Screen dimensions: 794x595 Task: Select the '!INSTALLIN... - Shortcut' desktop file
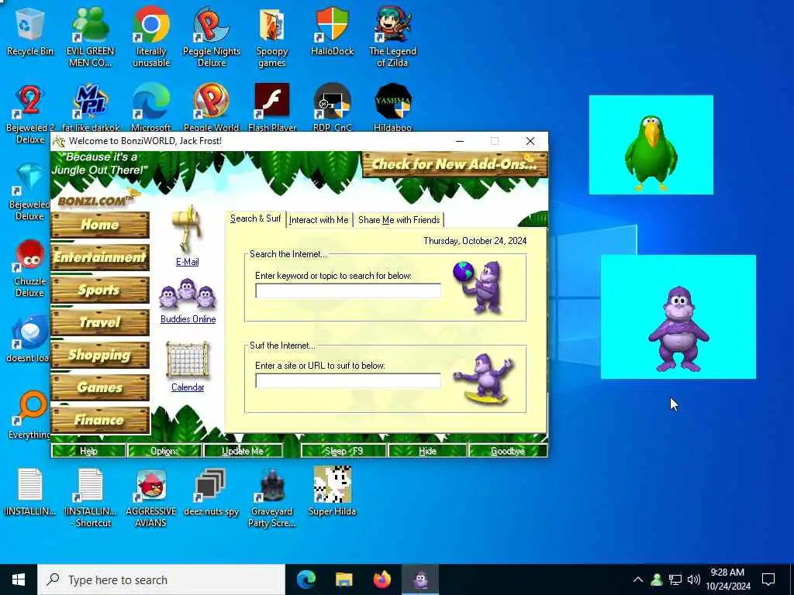91,497
